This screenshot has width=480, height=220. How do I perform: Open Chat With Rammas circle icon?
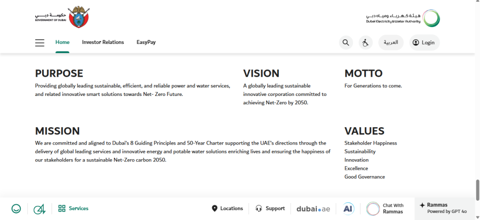[373, 209]
